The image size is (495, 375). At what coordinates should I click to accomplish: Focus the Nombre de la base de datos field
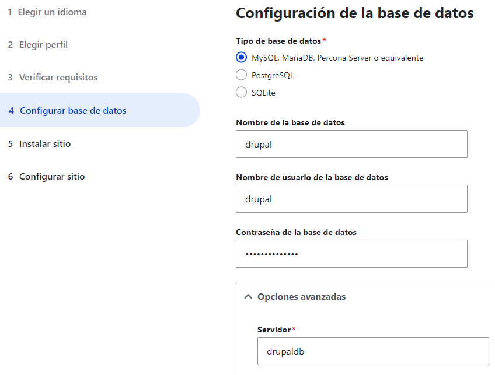351,144
